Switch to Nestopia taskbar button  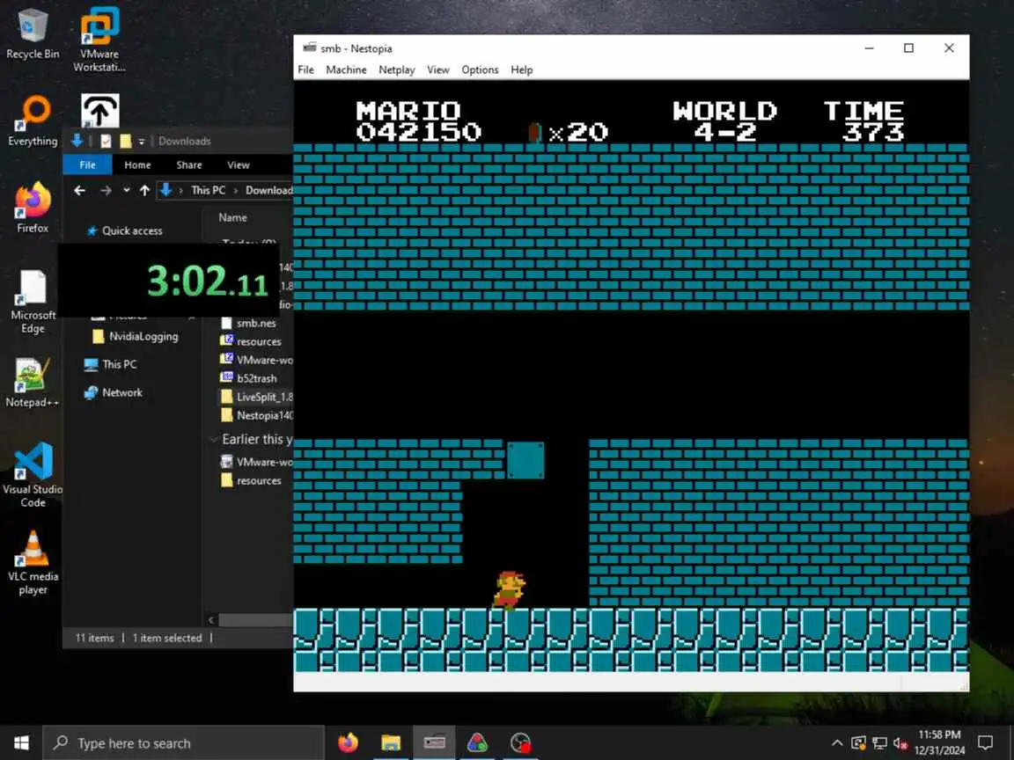pyautogui.click(x=434, y=743)
